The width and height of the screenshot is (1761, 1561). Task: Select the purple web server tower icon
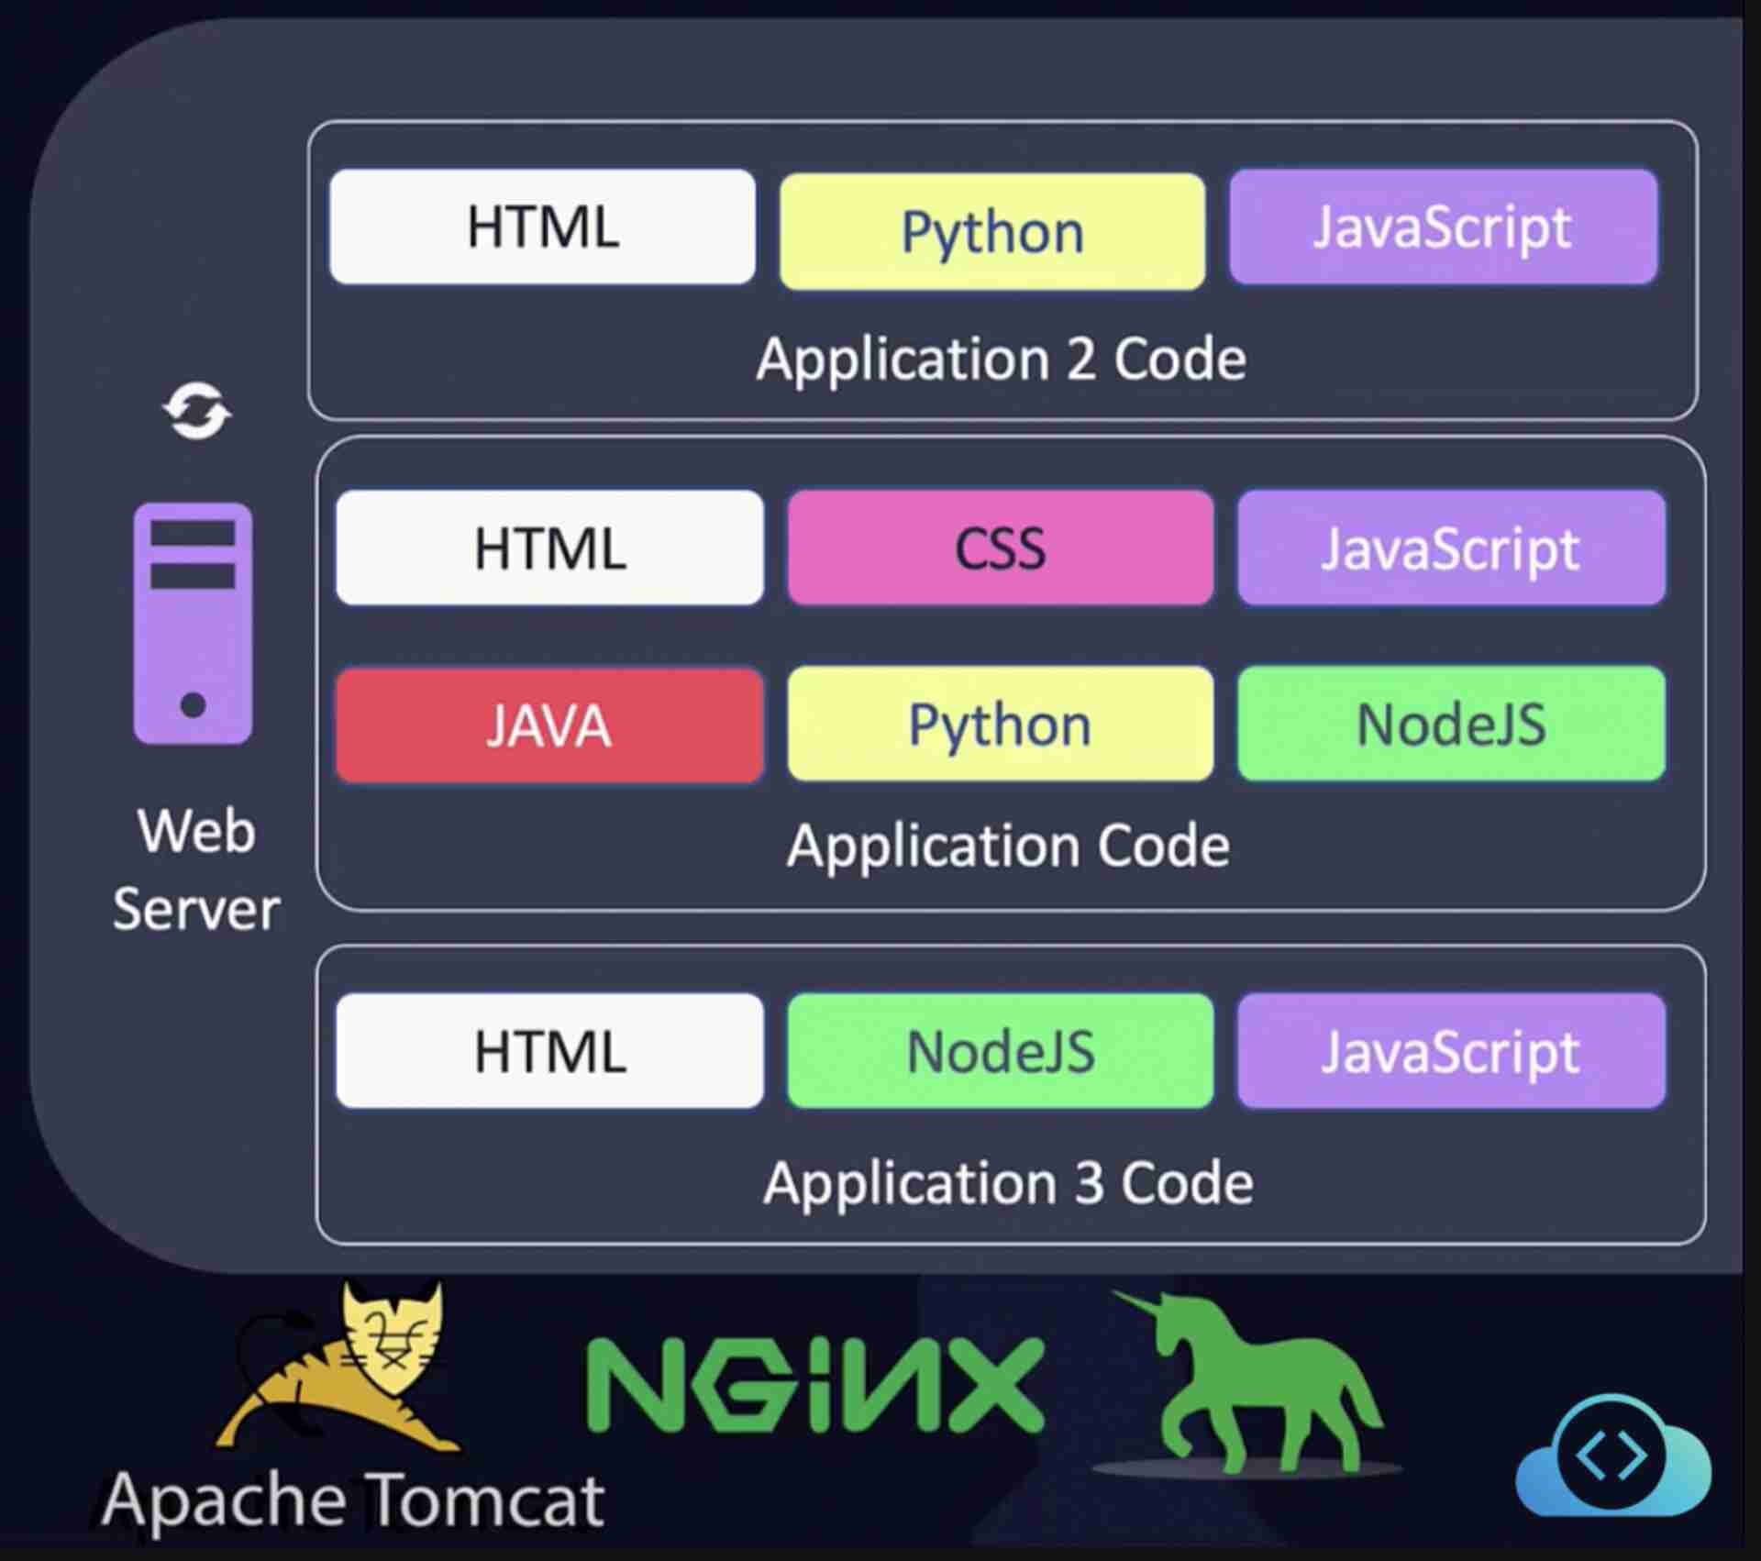(193, 624)
